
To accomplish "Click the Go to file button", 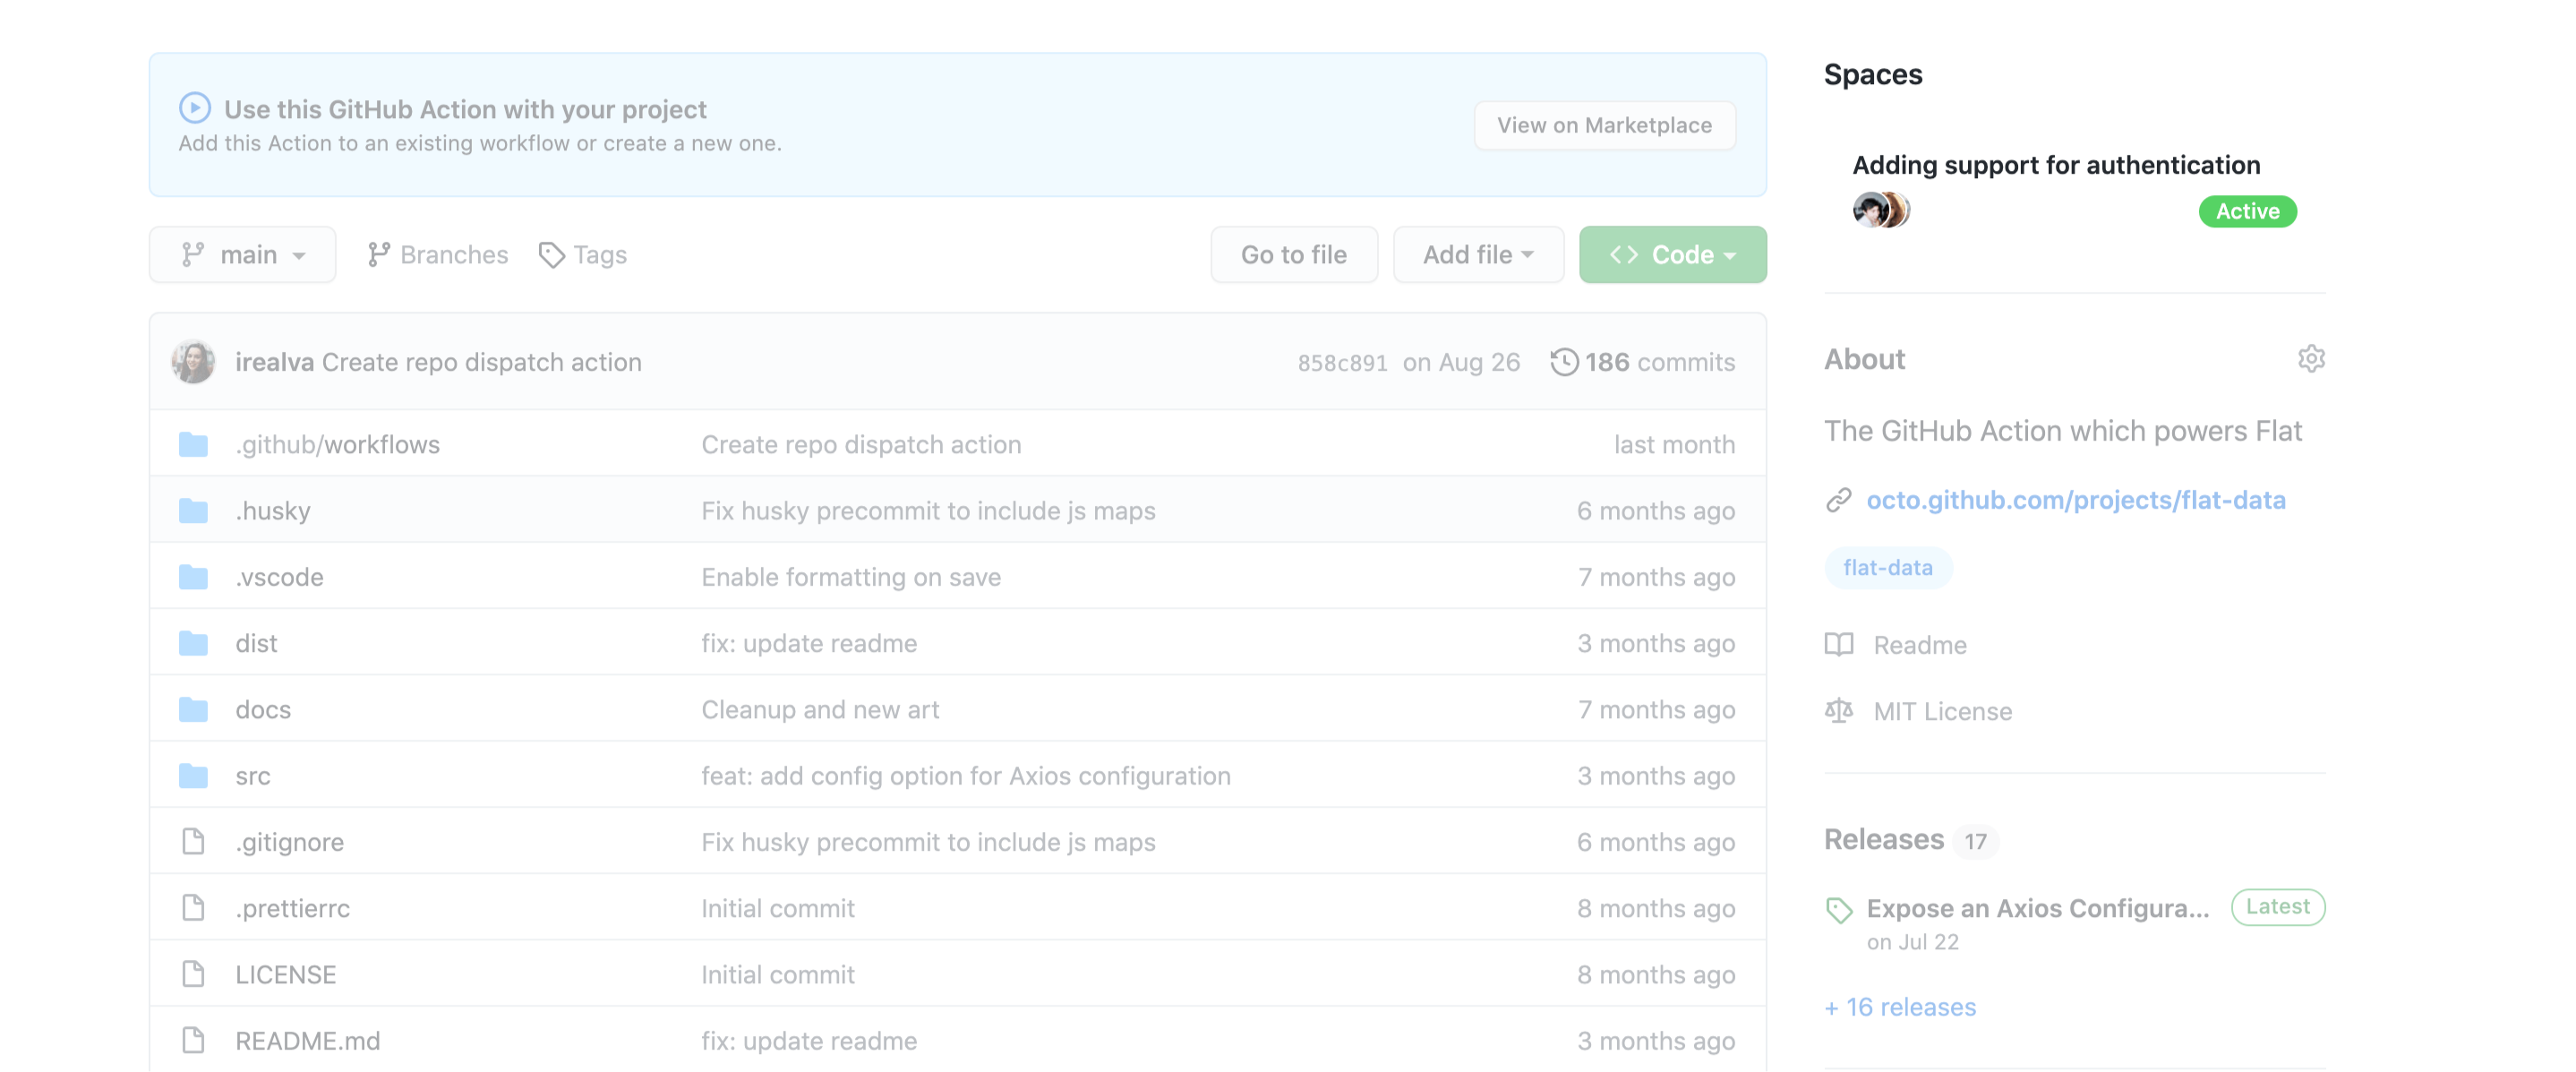I will click(1295, 253).
